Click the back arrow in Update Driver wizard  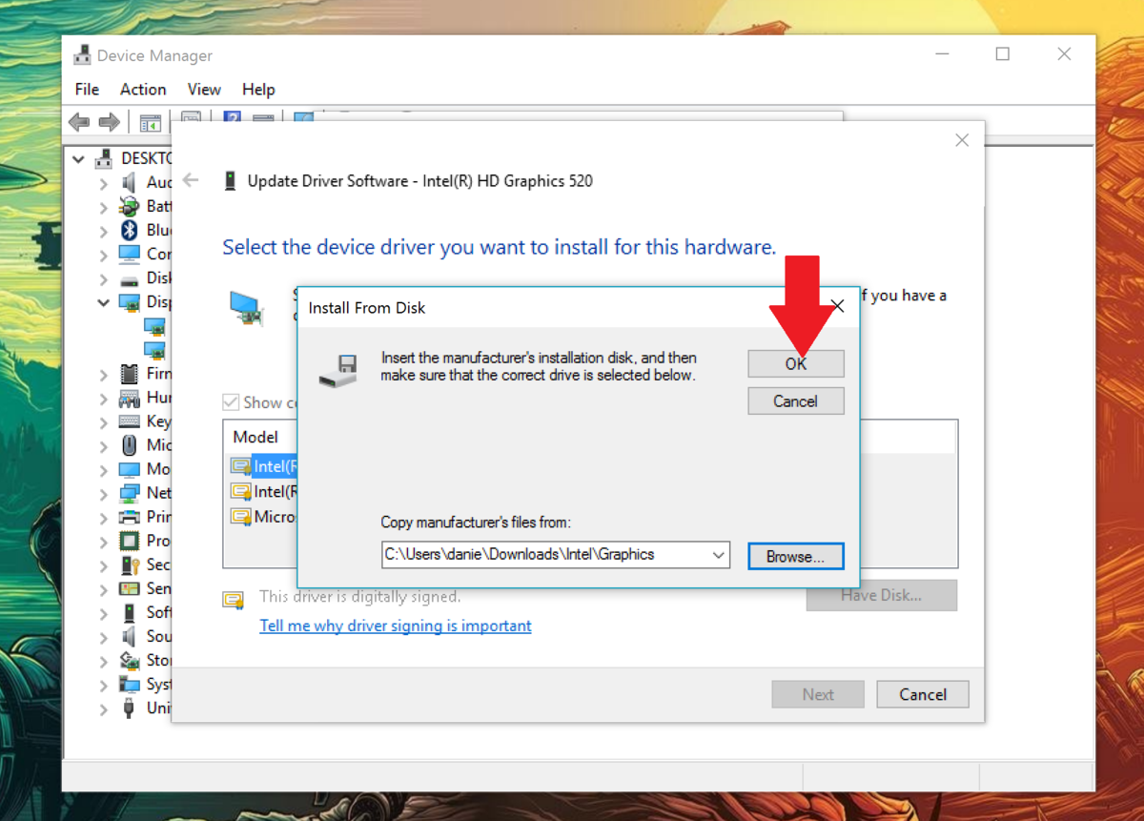pyautogui.click(x=191, y=180)
